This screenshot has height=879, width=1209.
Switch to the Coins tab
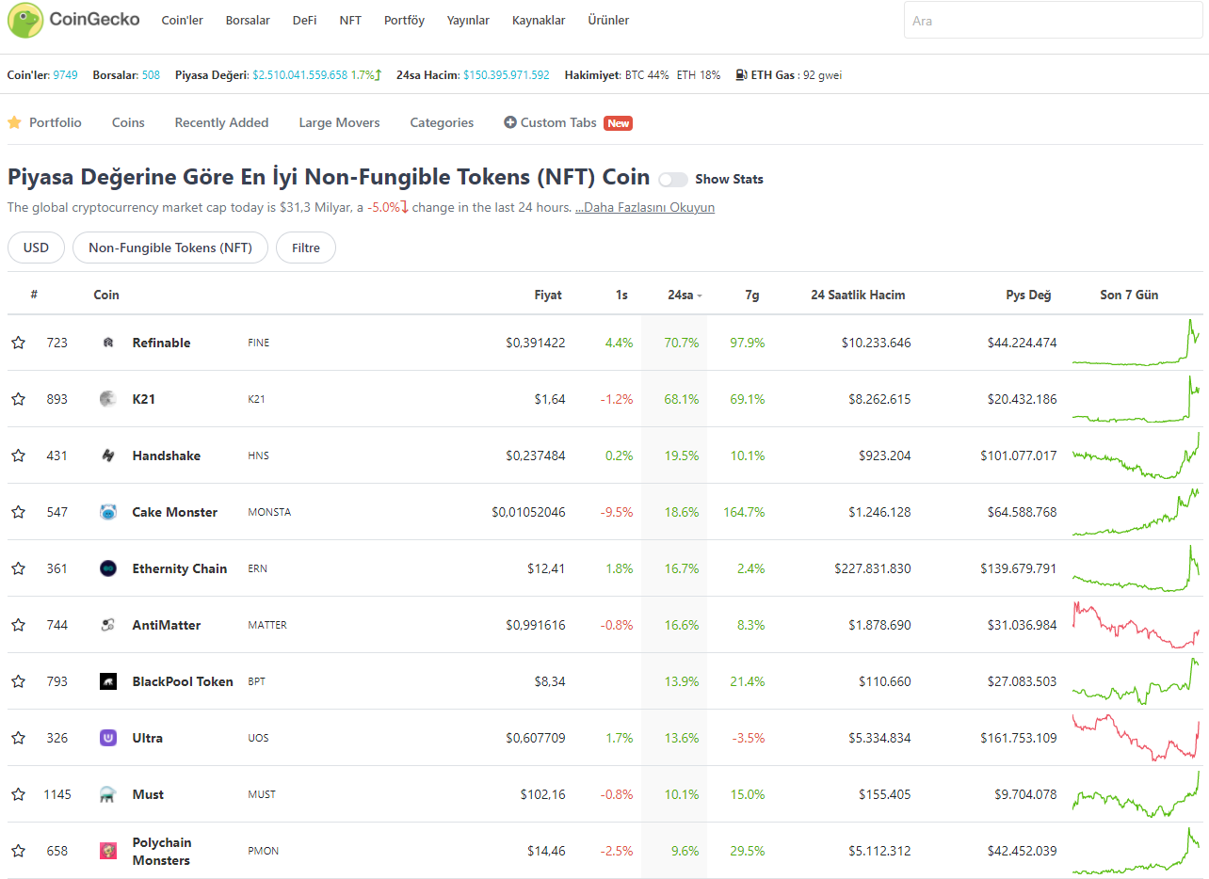[128, 122]
